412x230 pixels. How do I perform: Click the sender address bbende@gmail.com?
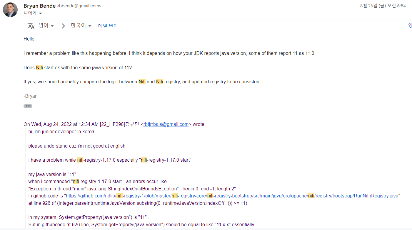click(79, 6)
